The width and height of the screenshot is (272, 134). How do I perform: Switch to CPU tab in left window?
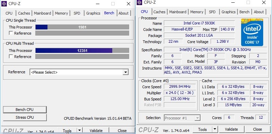coord(9,13)
